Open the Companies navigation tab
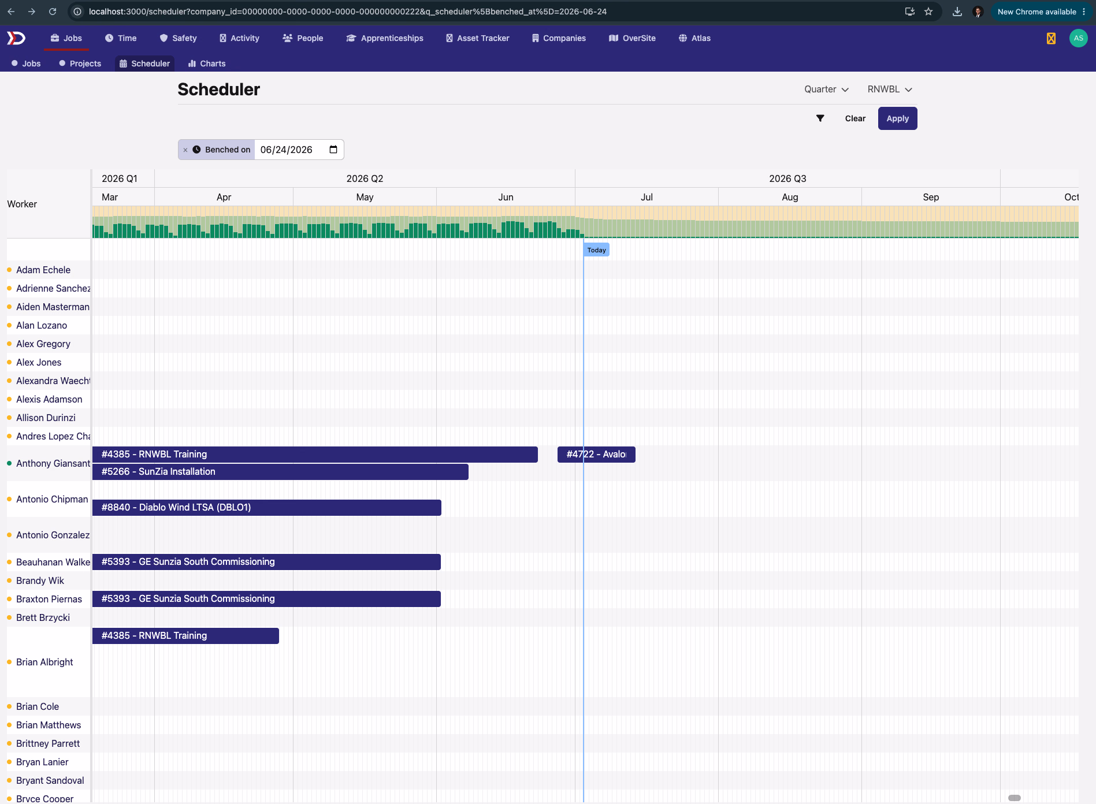The width and height of the screenshot is (1096, 804). pyautogui.click(x=559, y=38)
